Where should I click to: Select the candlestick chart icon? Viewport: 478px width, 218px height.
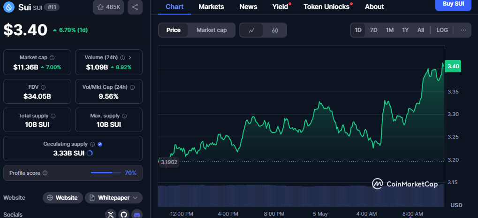pyautogui.click(x=275, y=30)
